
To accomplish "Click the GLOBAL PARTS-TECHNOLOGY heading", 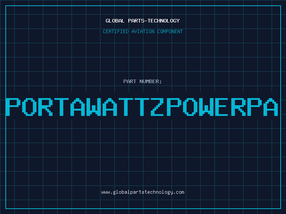I will click(143, 21).
